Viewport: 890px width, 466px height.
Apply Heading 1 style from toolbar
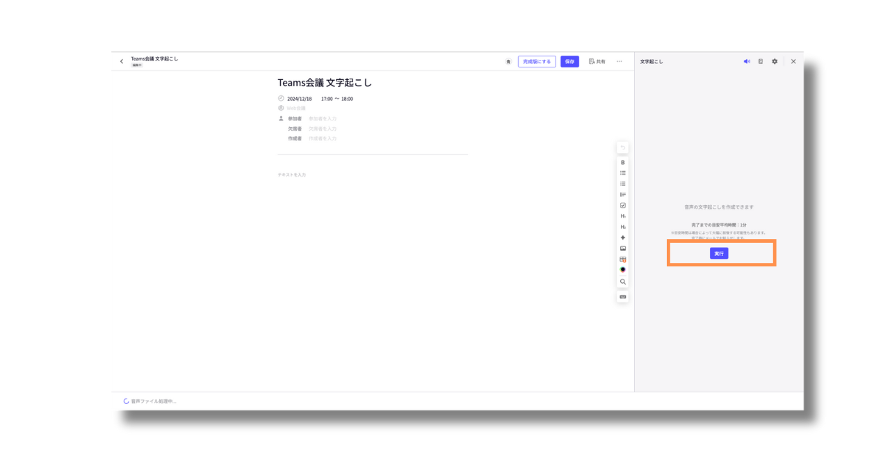pyautogui.click(x=622, y=216)
